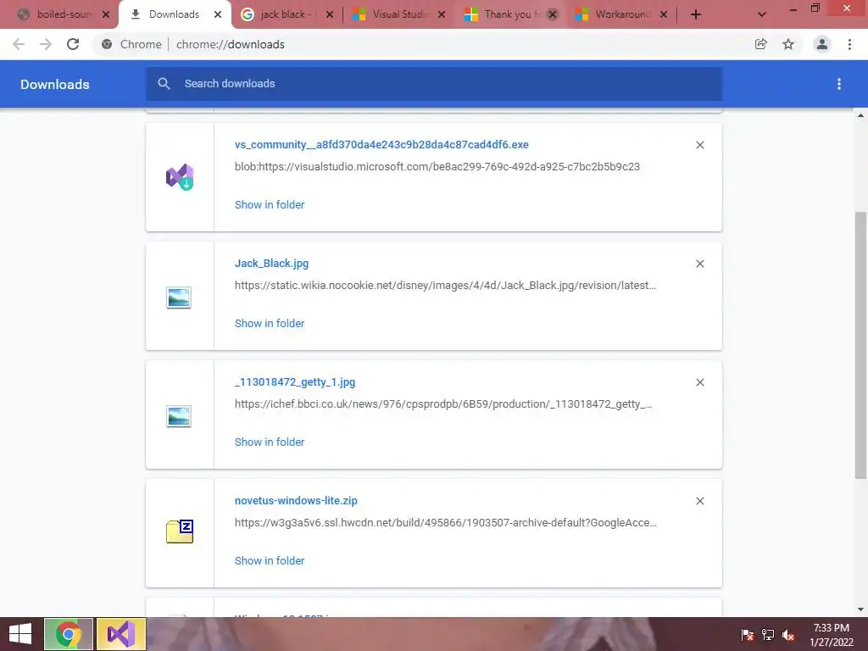Close the Visual Studio tab
This screenshot has height=651, width=868.
[441, 15]
